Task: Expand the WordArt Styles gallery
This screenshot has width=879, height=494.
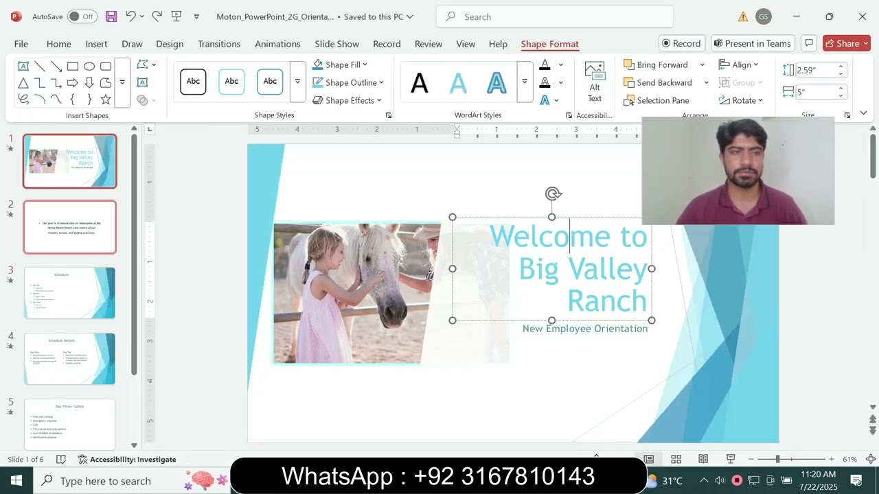Action: 525,82
